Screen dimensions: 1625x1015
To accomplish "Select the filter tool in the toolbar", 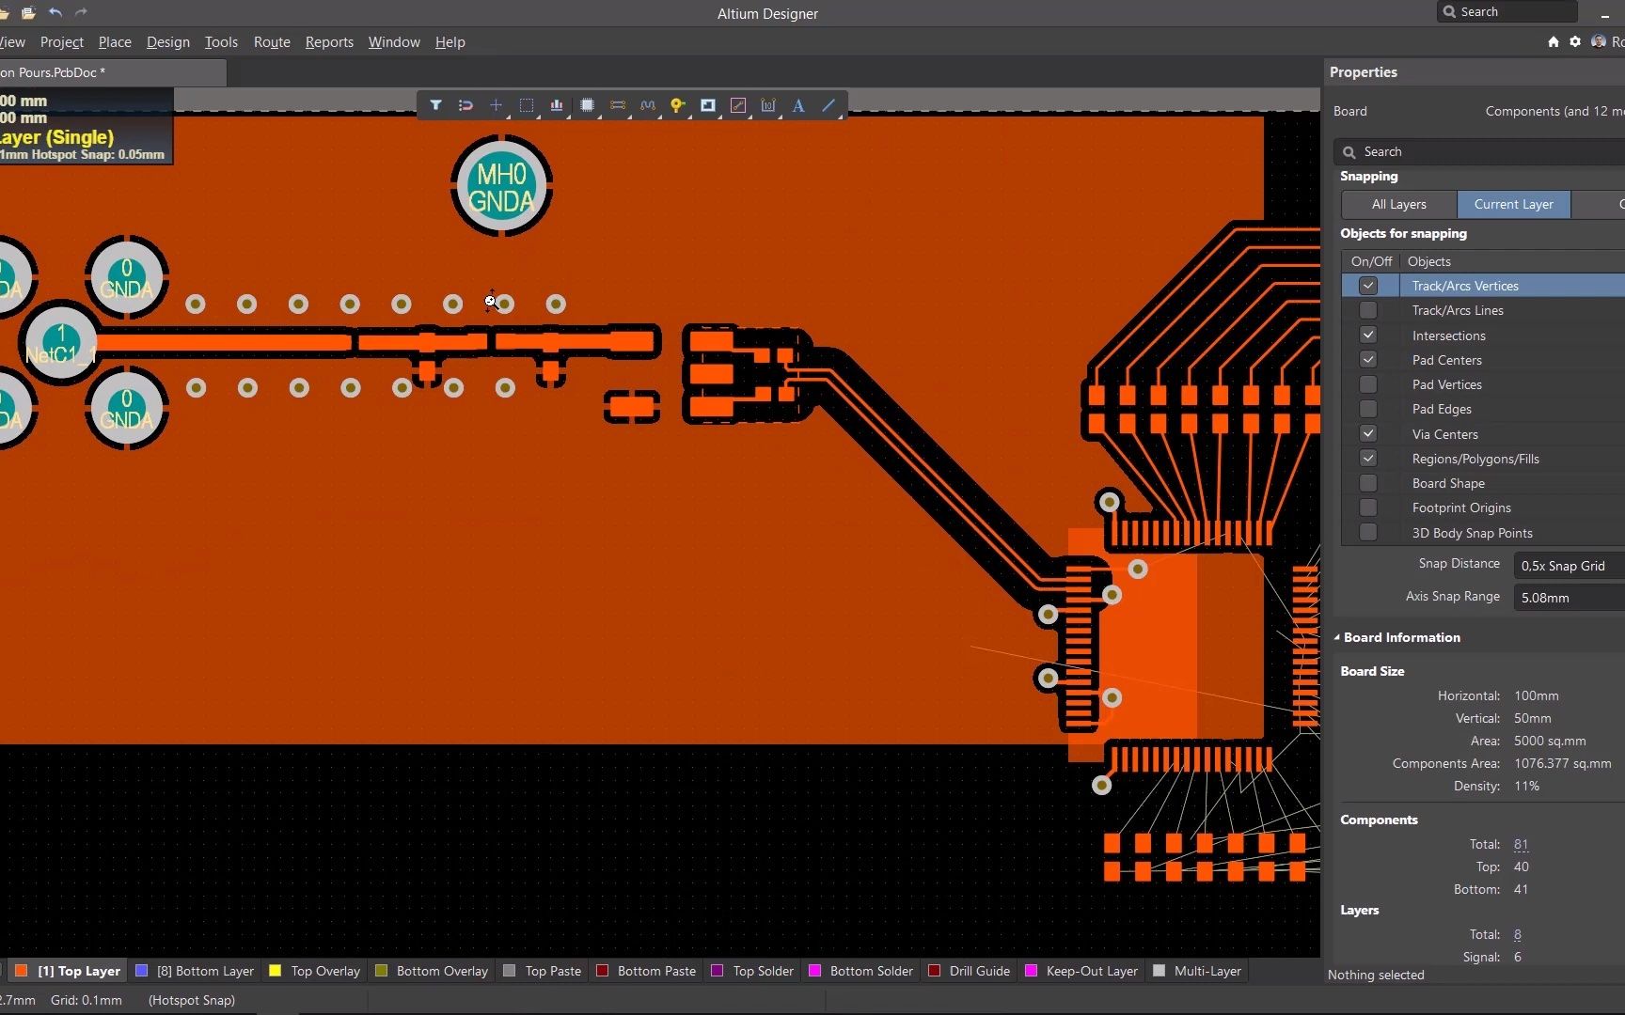I will [x=435, y=105].
